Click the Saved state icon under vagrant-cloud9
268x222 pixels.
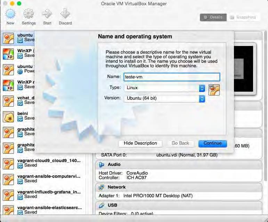point(20,166)
